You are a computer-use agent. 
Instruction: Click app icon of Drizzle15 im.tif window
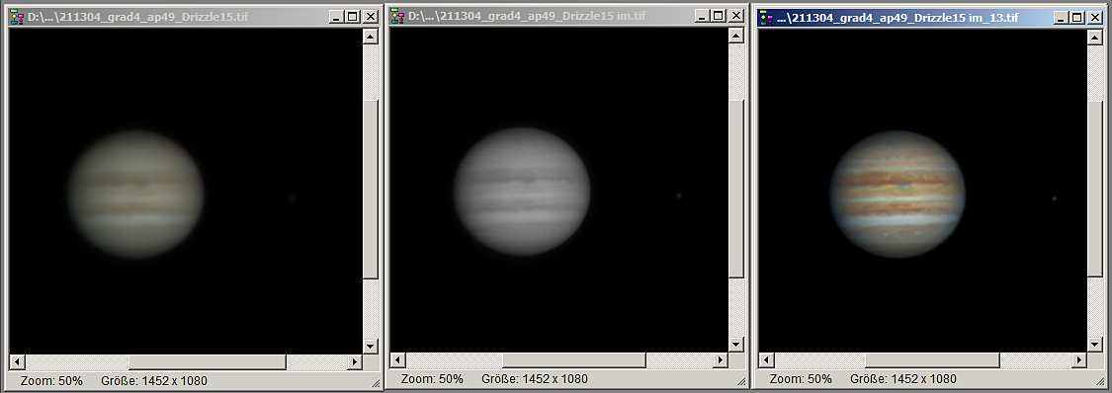click(398, 16)
